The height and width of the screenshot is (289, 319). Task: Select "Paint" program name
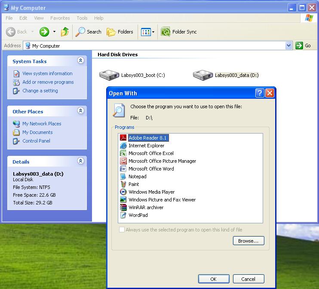tap(134, 184)
